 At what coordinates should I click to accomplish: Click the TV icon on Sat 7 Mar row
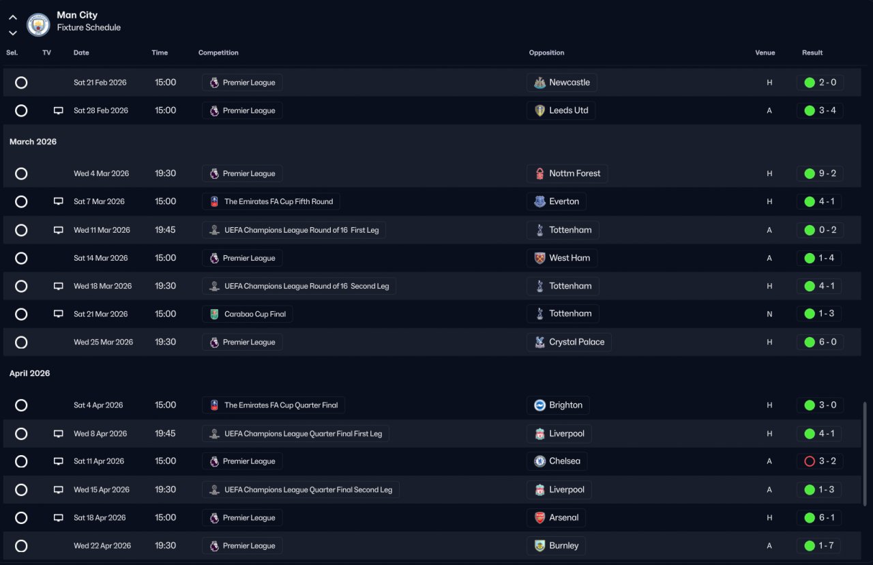tap(59, 201)
